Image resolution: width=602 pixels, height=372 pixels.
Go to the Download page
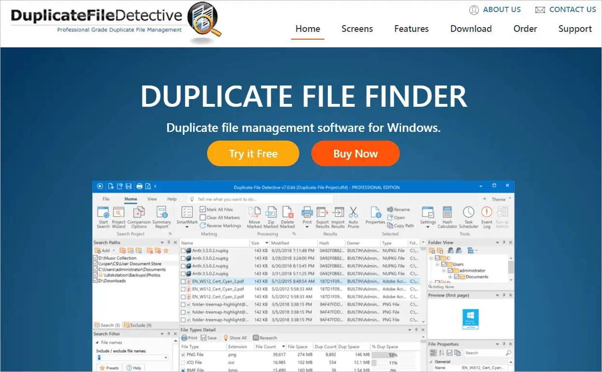[471, 29]
